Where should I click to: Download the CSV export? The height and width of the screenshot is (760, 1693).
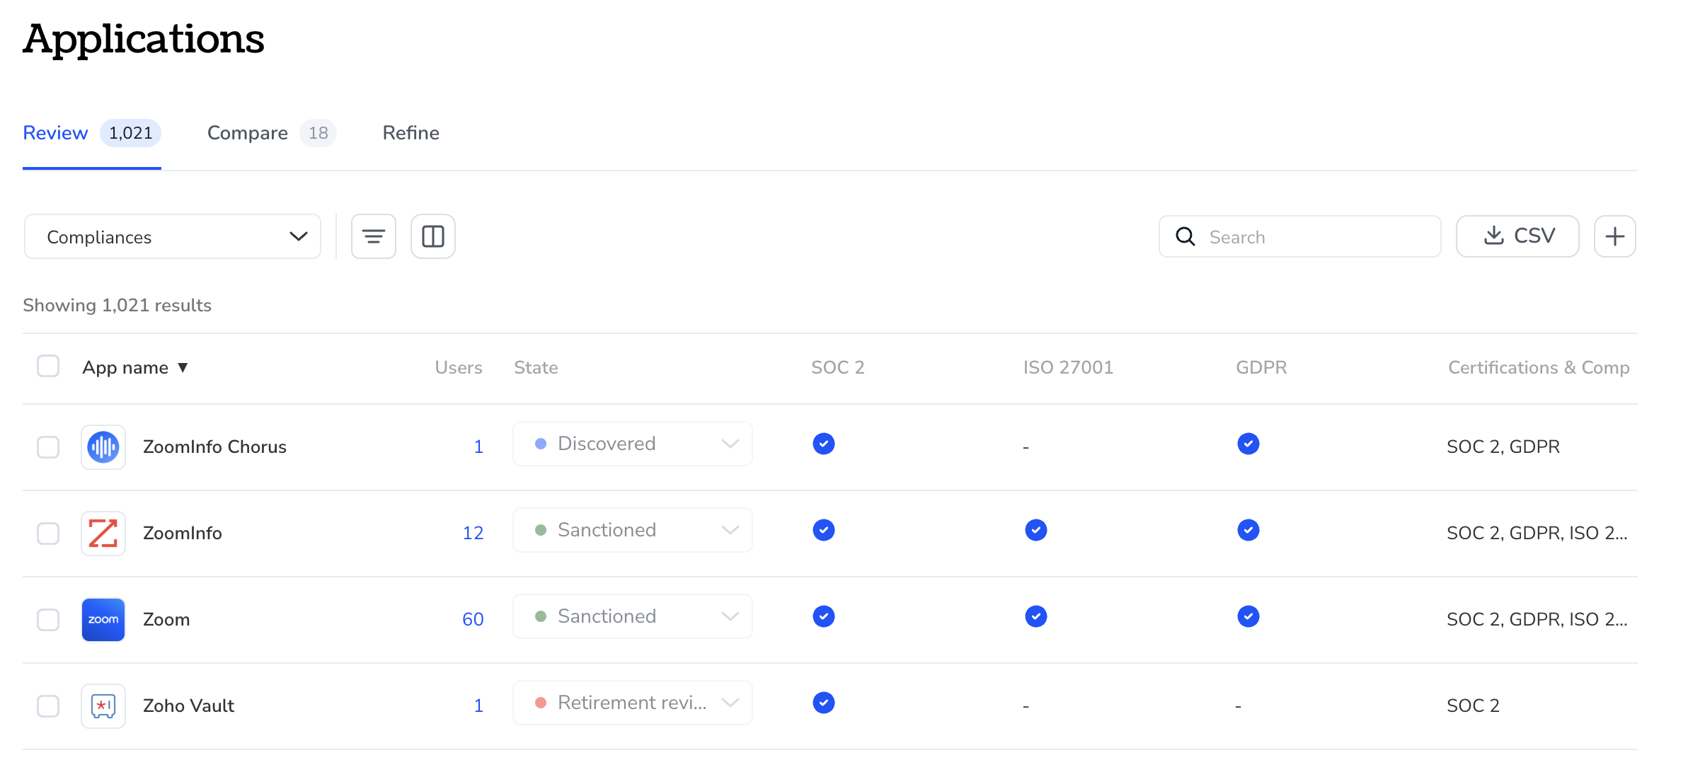(1517, 236)
